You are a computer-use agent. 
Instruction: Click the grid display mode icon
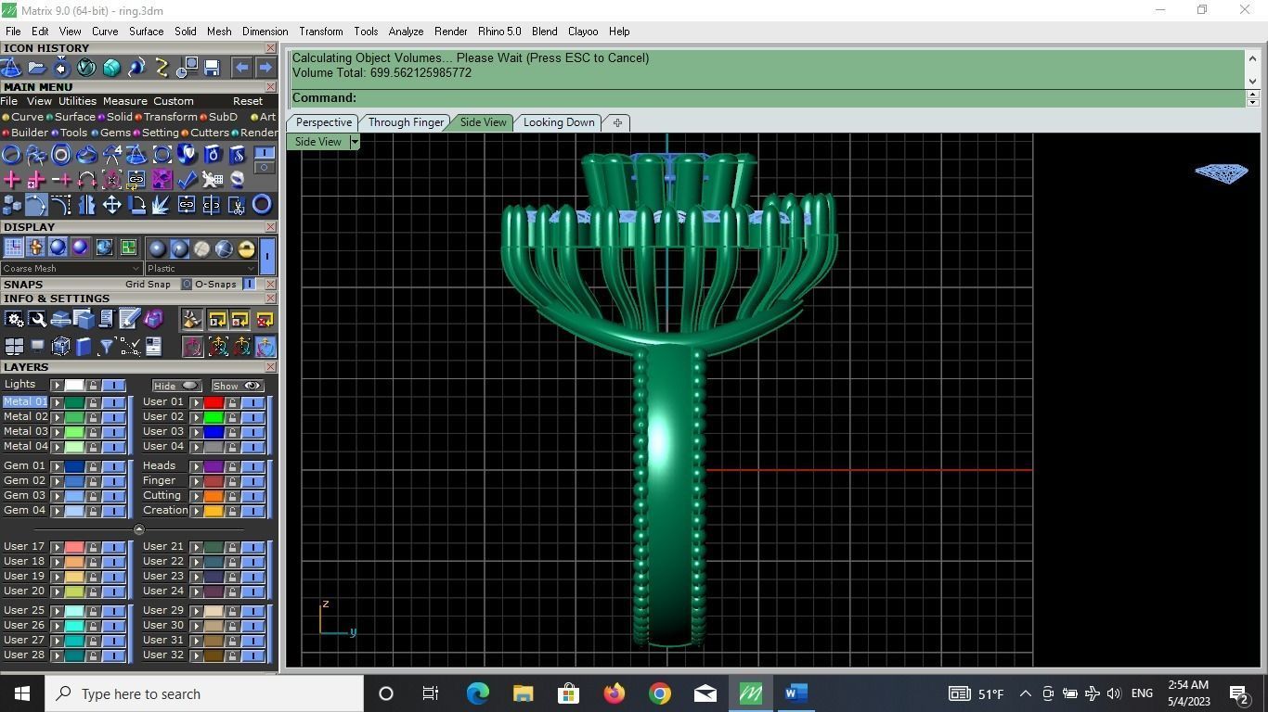coord(13,248)
